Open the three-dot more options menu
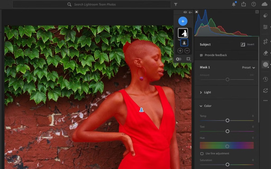271x169 pixels. point(265,100)
